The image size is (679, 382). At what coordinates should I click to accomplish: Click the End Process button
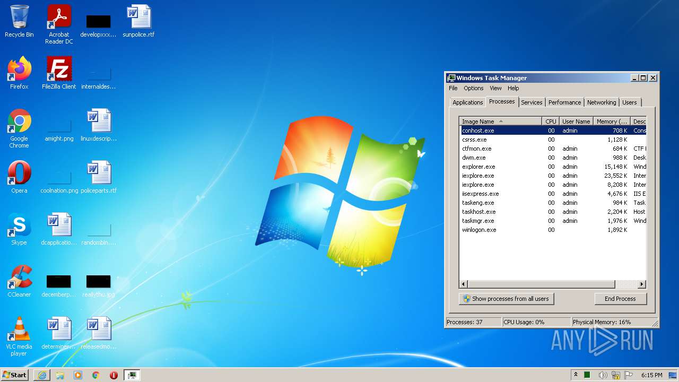pyautogui.click(x=620, y=299)
